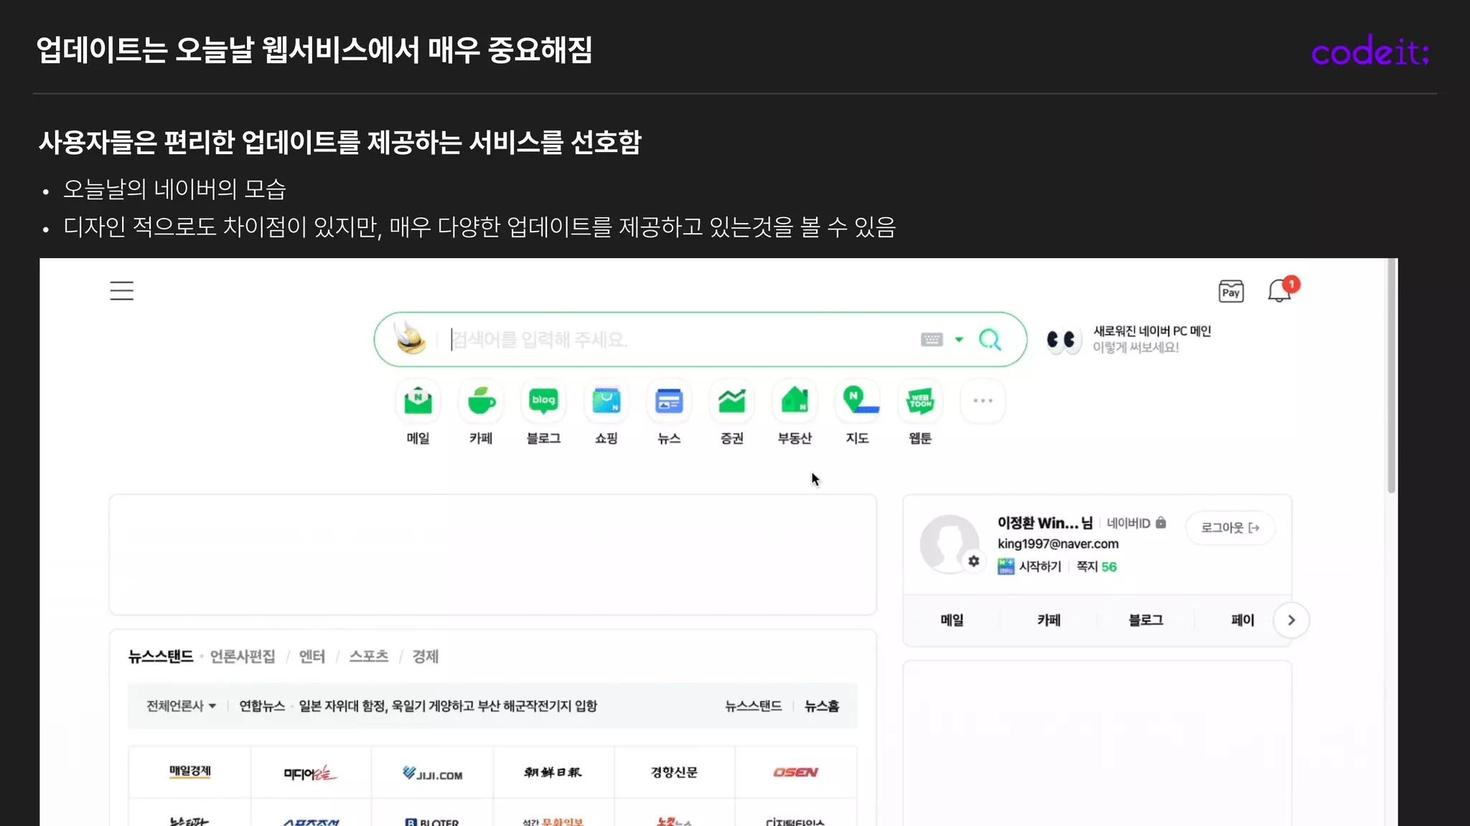Select the 뉴스스탠드 tab
This screenshot has height=826, width=1470.
point(161,656)
